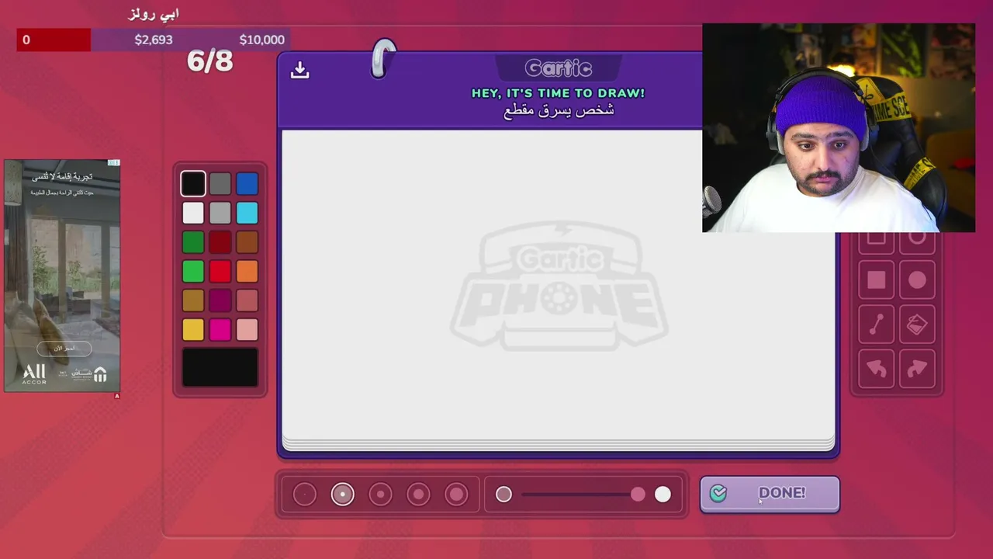Click the 6/8 round counter
Image resolution: width=993 pixels, height=559 pixels.
point(209,61)
